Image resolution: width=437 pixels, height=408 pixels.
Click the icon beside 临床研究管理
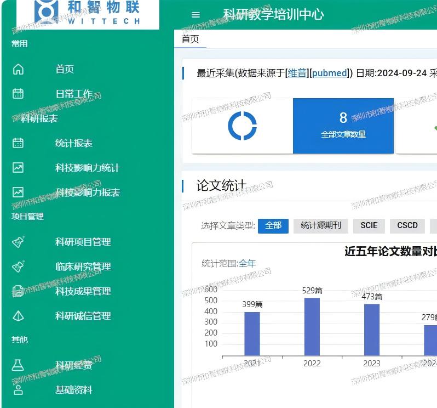pos(18,267)
